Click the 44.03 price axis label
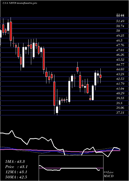 [120, 69]
